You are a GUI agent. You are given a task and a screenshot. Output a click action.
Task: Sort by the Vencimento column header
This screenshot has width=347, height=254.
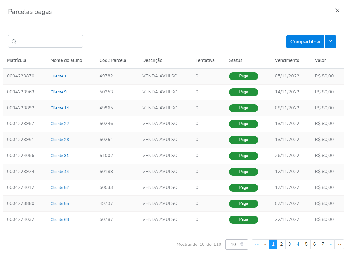click(x=287, y=60)
